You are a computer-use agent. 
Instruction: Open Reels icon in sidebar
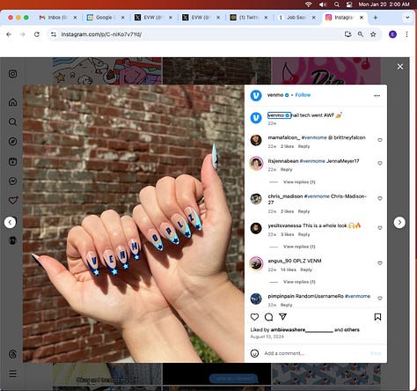tap(12, 161)
